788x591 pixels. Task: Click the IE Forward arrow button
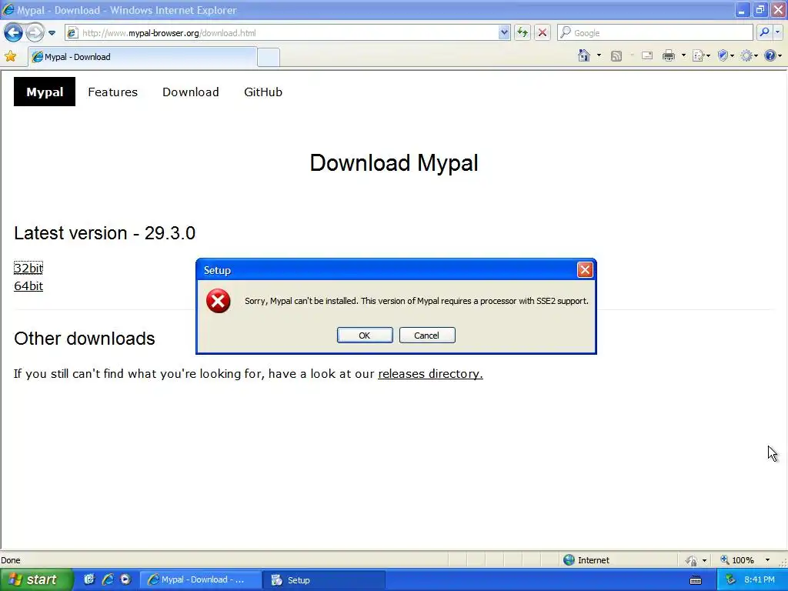pyautogui.click(x=35, y=33)
